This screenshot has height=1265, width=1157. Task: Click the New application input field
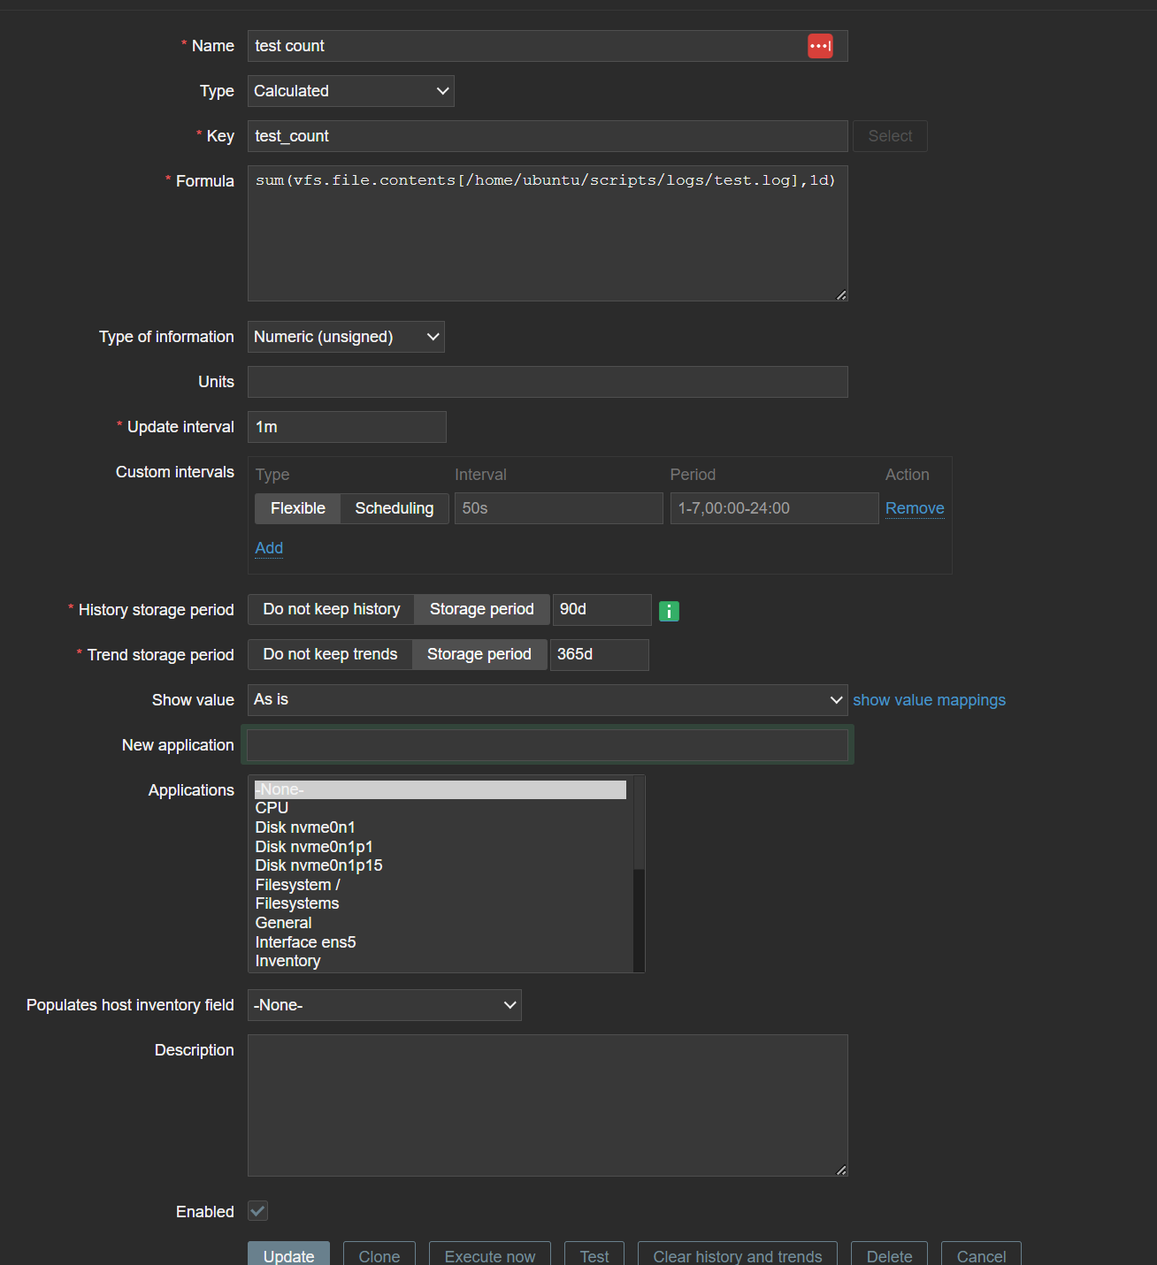548,745
